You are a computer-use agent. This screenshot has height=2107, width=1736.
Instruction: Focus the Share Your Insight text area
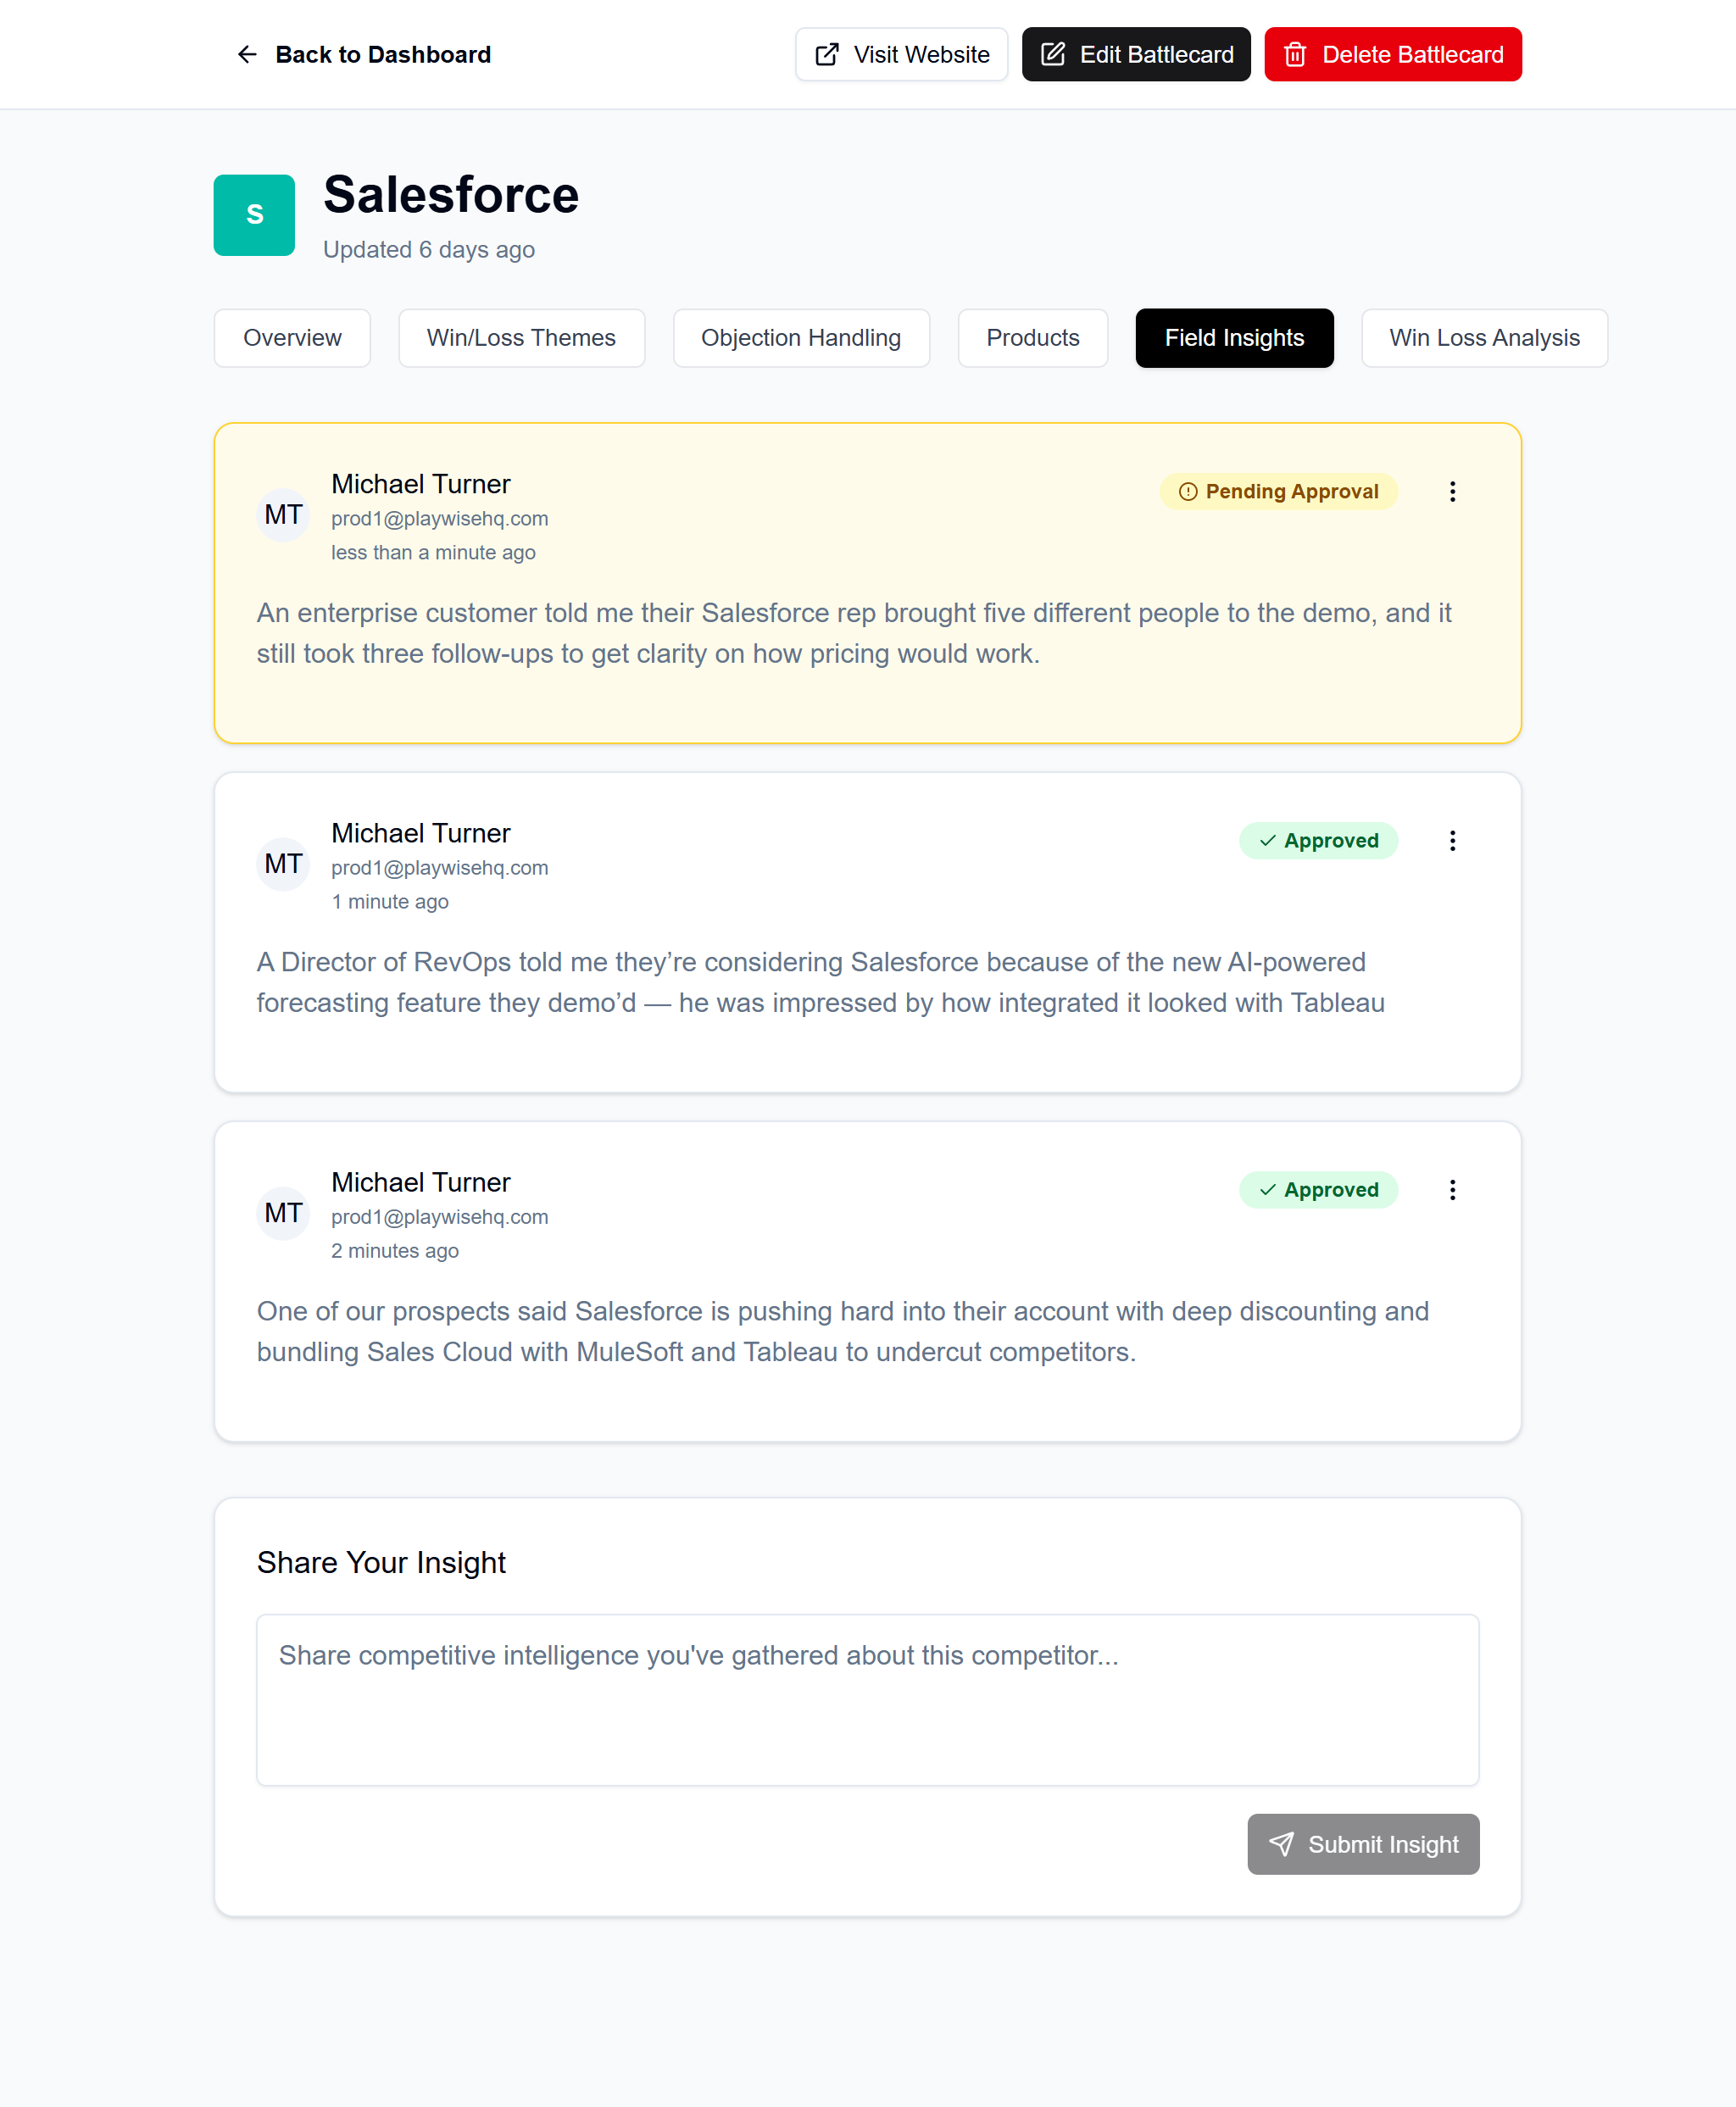867,1699
